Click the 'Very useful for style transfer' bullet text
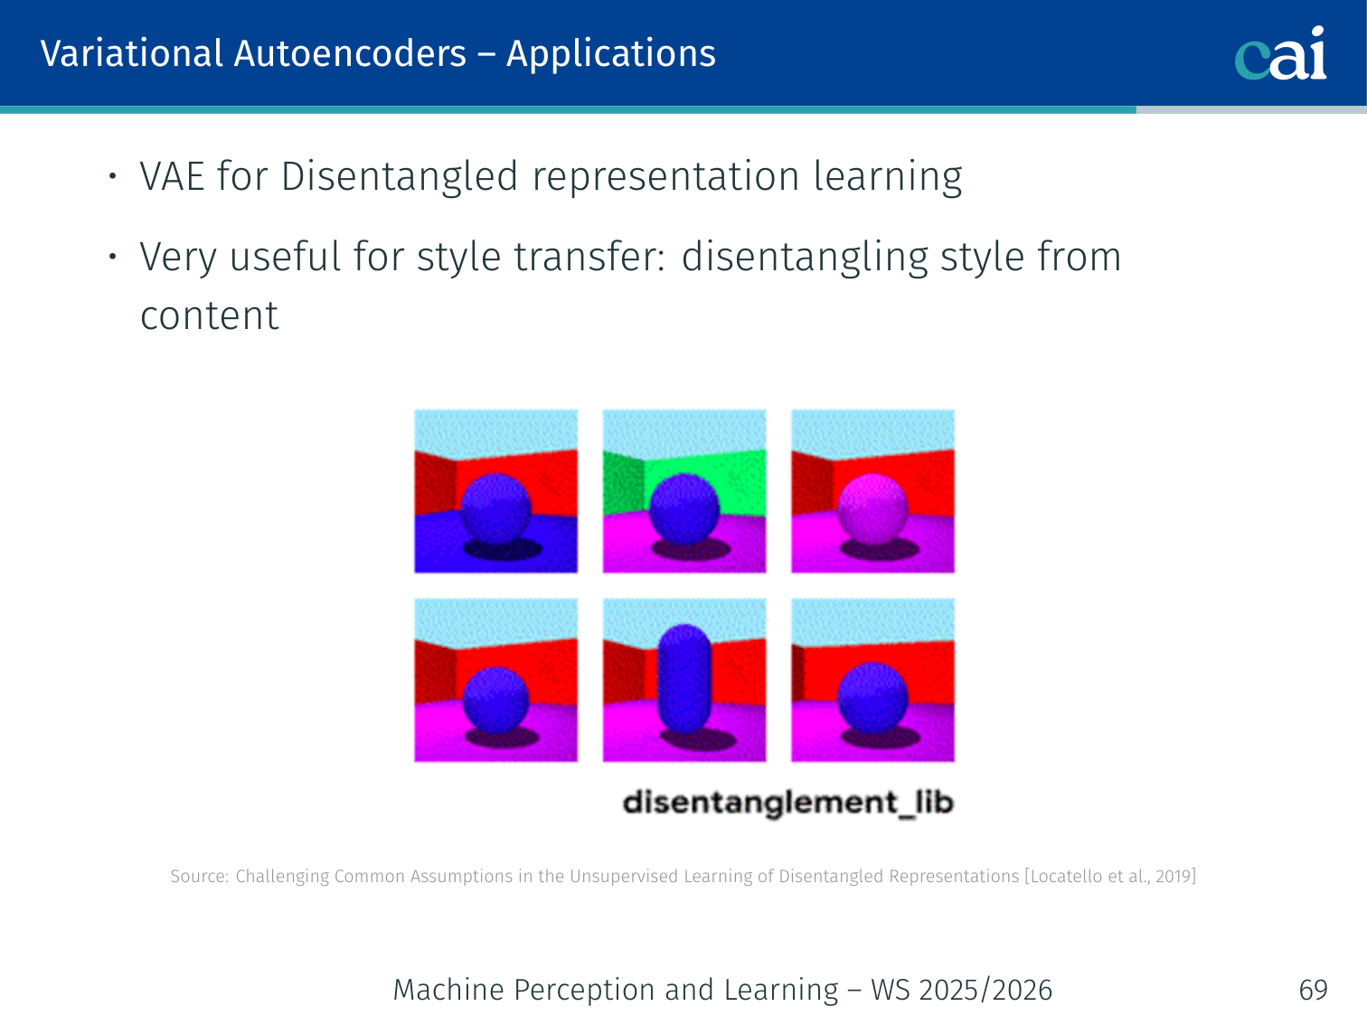Screen dimensions: 1367x1025 [x=629, y=257]
